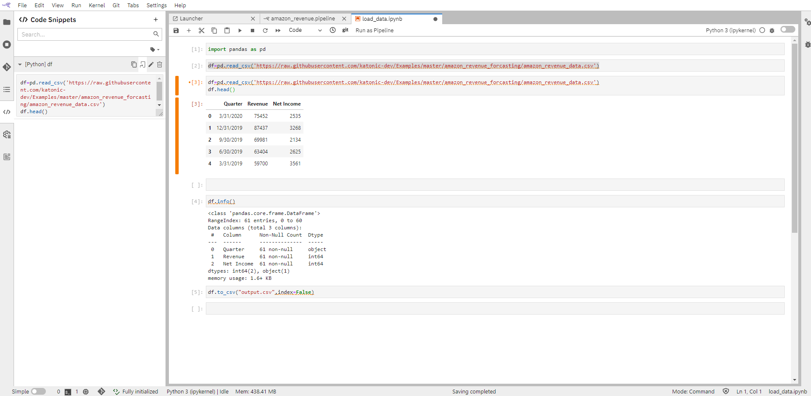Select the Code Snippets sidebar tab icon
The height and width of the screenshot is (396, 811).
7,112
